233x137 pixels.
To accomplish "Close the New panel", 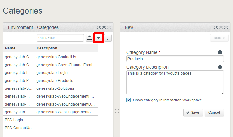I will pyautogui.click(x=226, y=27).
